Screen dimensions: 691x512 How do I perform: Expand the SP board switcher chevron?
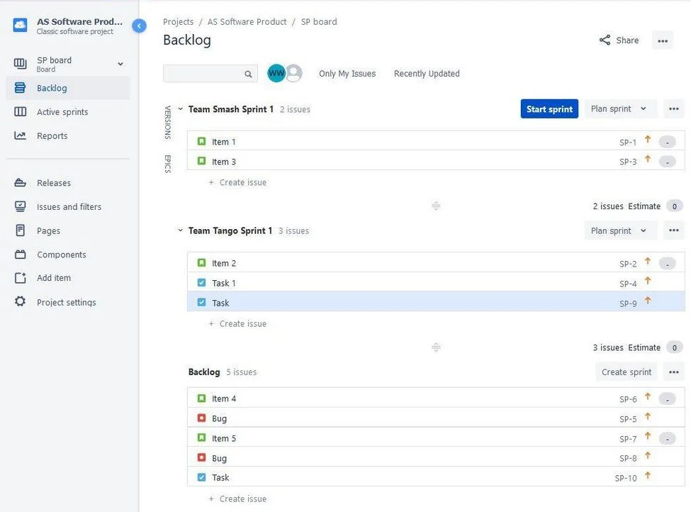click(120, 65)
